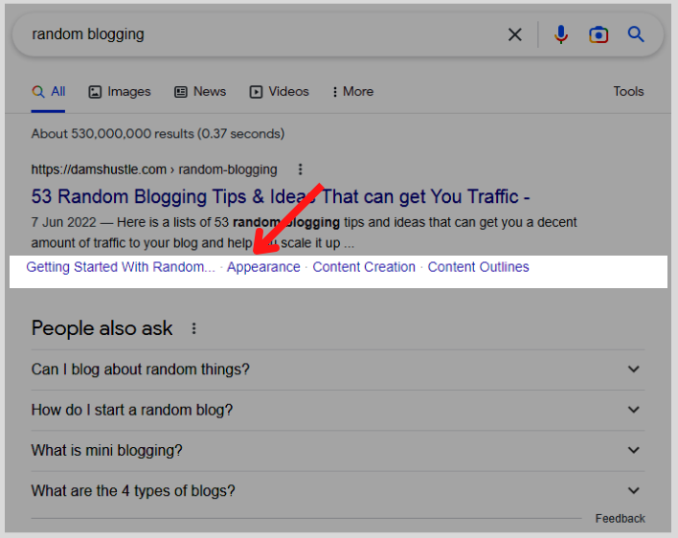Clear the search box with the X icon
Screen dimensions: 678x538
tap(514, 34)
